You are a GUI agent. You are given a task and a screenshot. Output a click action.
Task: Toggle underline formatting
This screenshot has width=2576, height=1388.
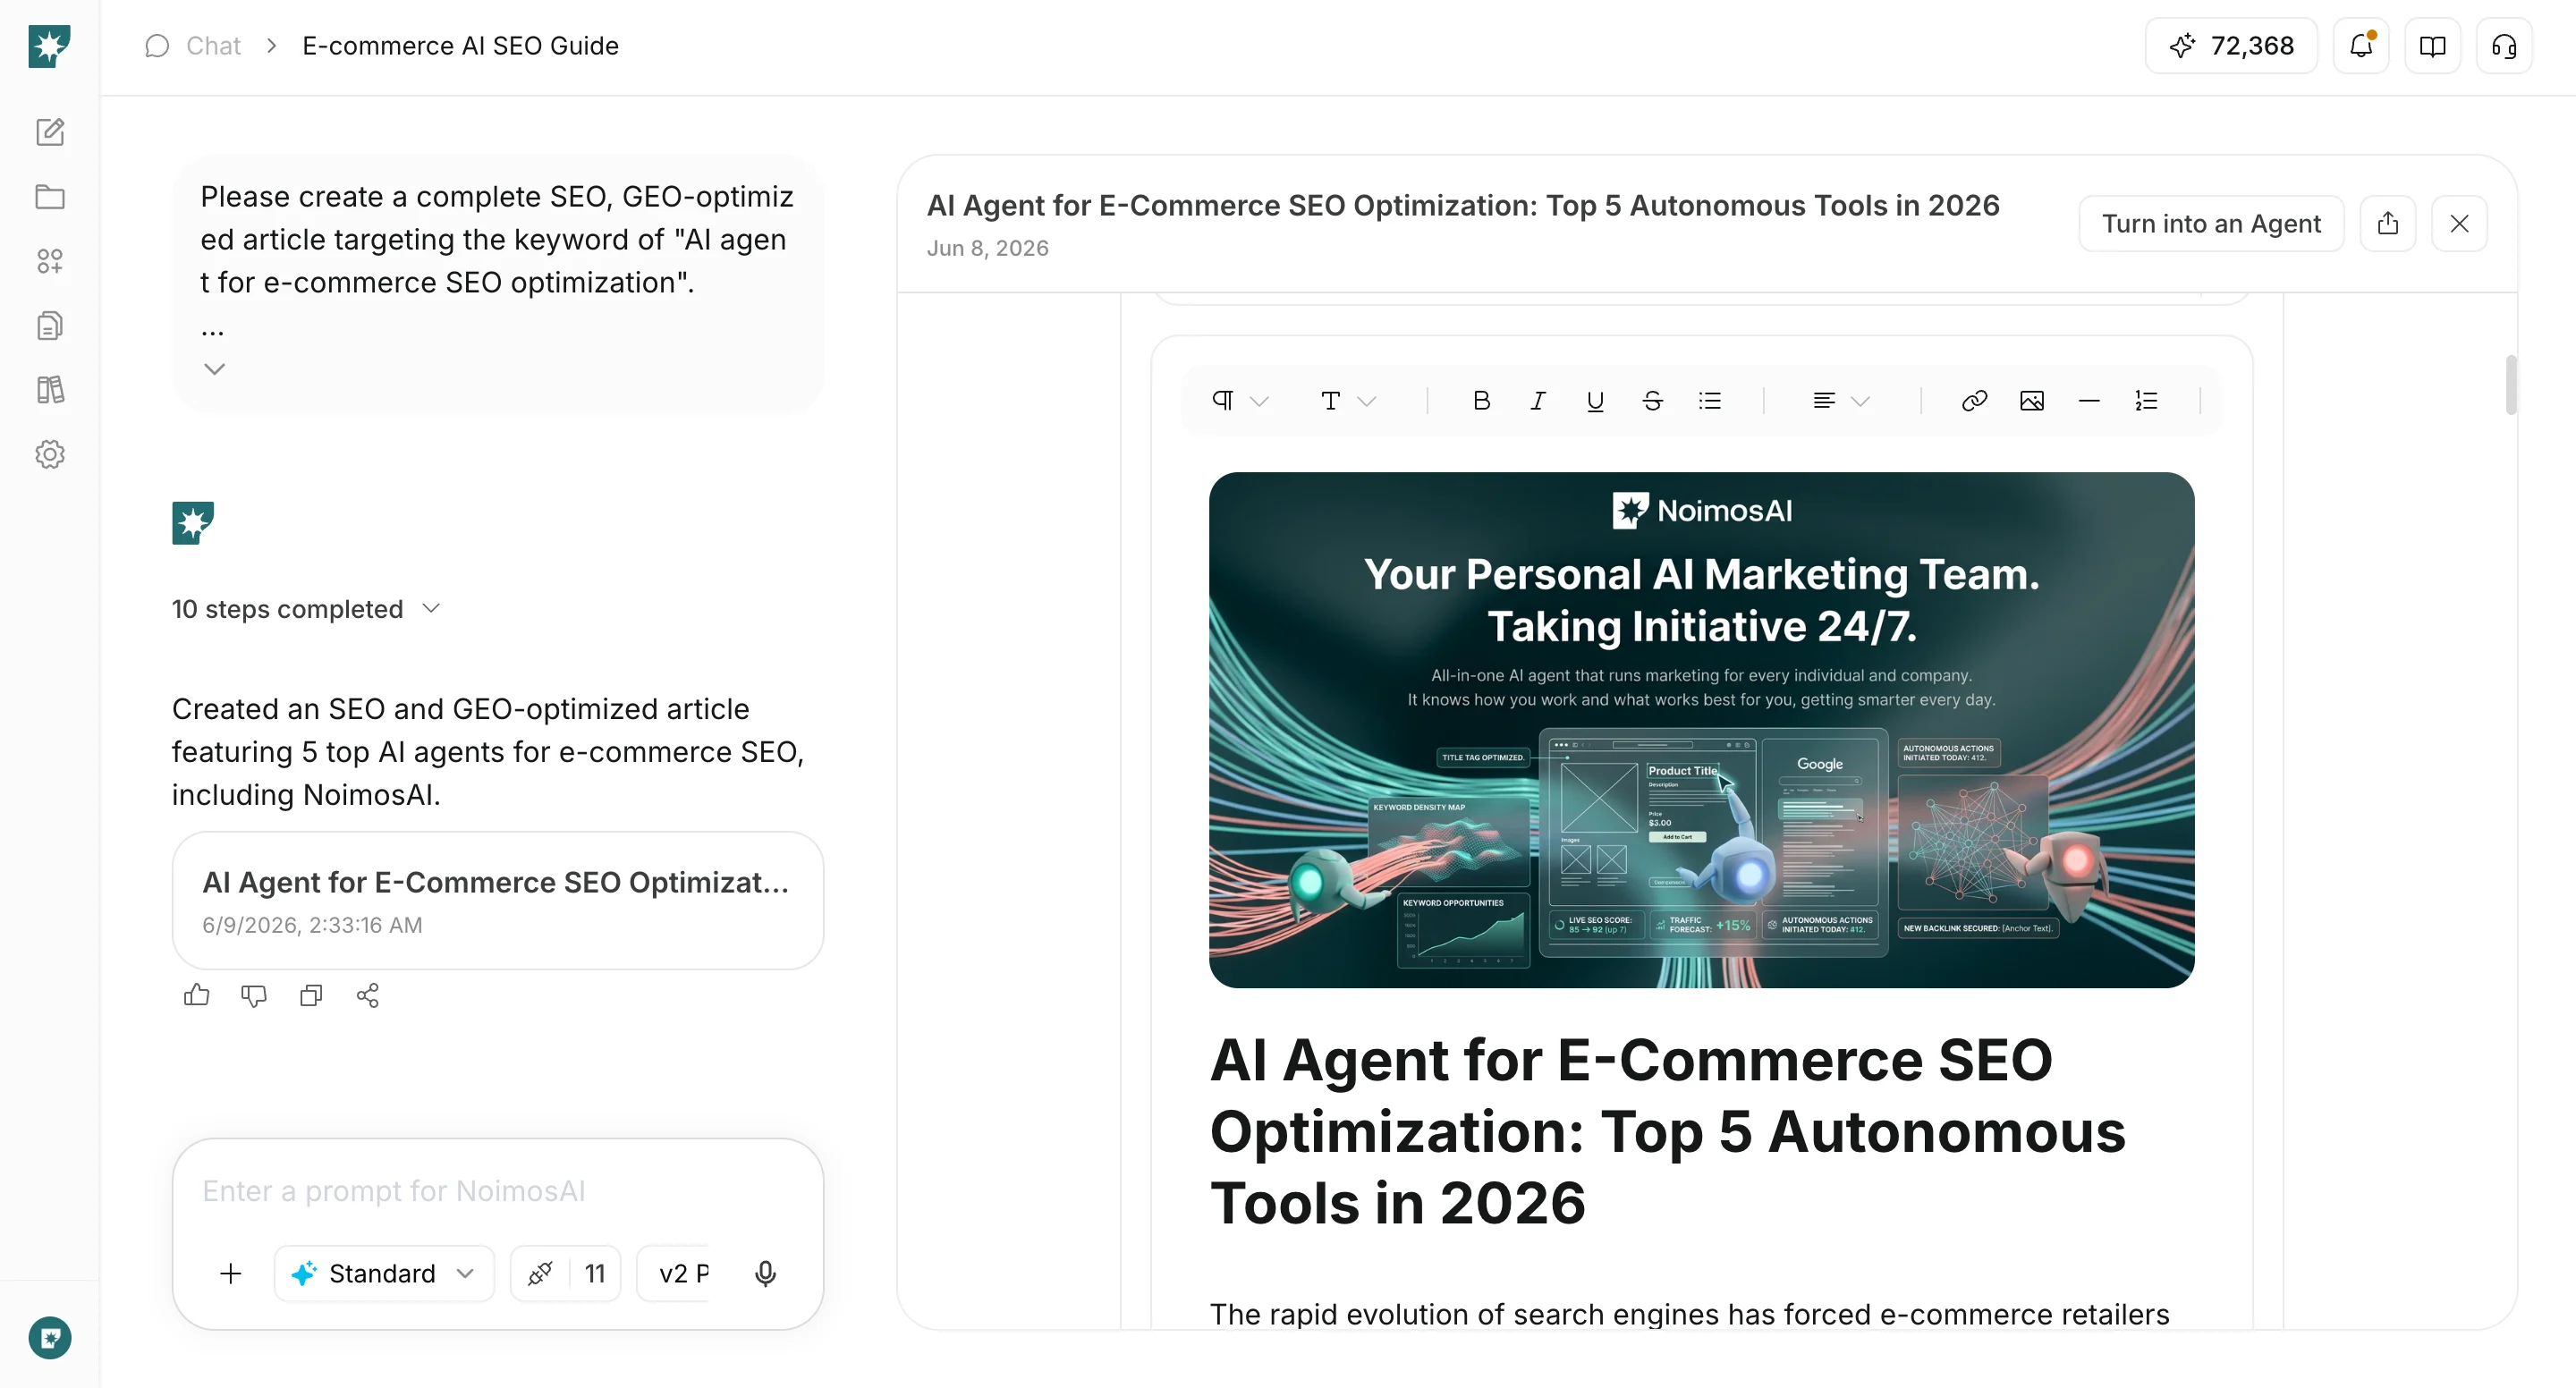pos(1595,401)
